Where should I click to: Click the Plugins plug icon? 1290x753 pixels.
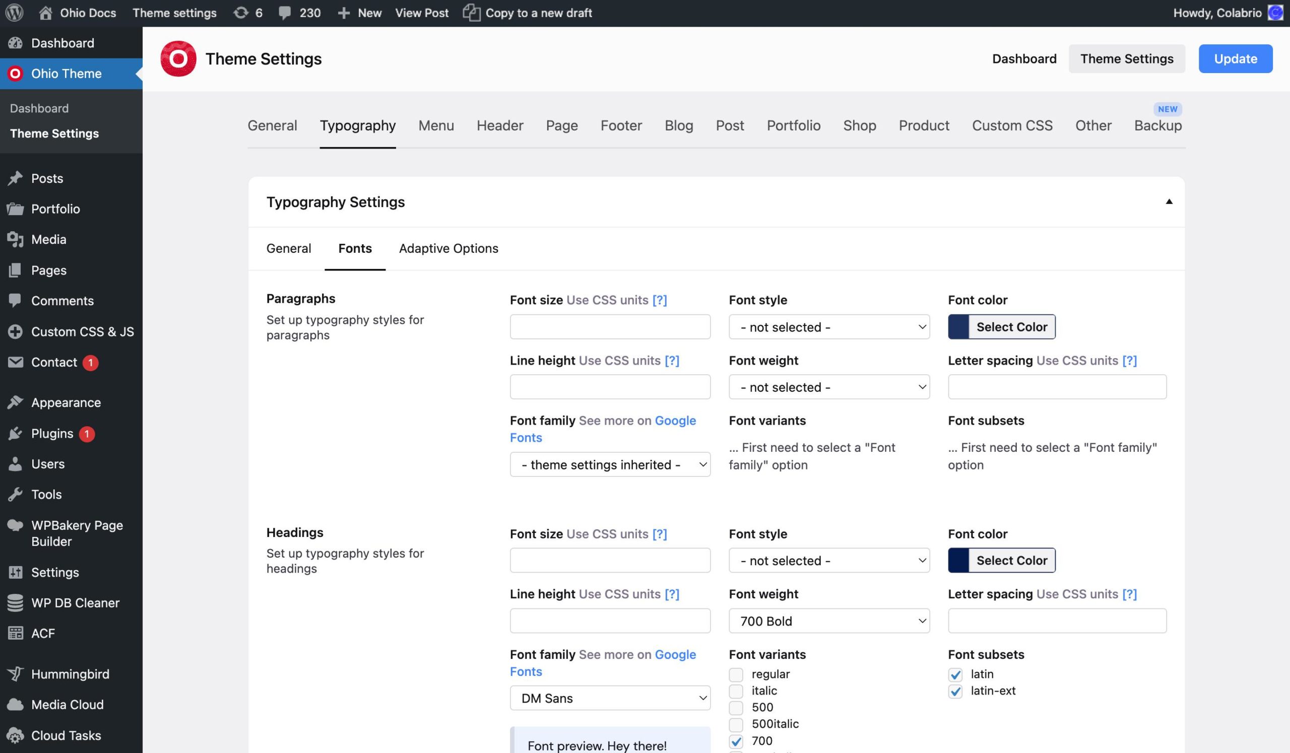click(x=15, y=433)
